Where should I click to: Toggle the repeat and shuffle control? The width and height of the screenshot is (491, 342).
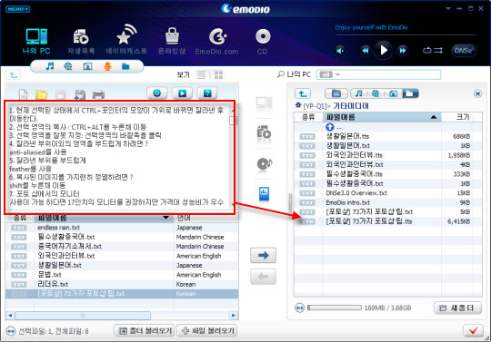click(x=433, y=50)
